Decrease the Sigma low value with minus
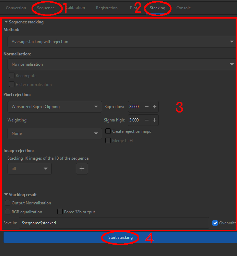237x256 pixels. [147, 107]
